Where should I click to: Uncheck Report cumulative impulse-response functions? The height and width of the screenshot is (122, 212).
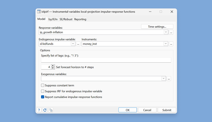pyautogui.click(x=43, y=97)
